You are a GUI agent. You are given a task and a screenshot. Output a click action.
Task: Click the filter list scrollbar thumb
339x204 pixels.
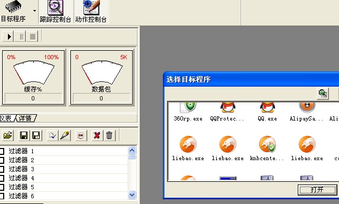[132, 157]
